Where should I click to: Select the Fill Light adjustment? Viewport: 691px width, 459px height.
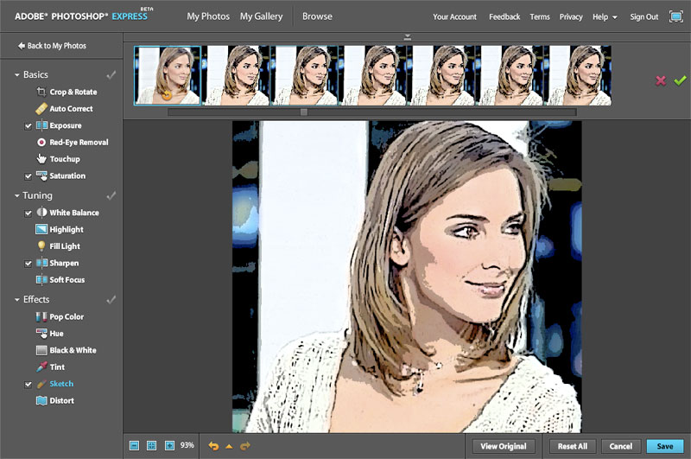(64, 246)
